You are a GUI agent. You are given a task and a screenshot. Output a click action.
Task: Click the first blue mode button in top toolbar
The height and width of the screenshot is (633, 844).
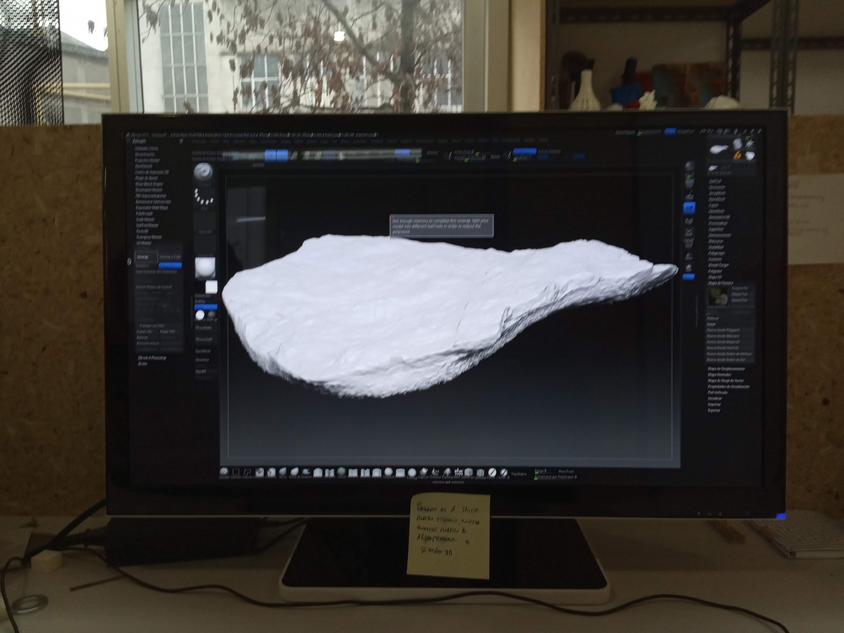[x=270, y=156]
